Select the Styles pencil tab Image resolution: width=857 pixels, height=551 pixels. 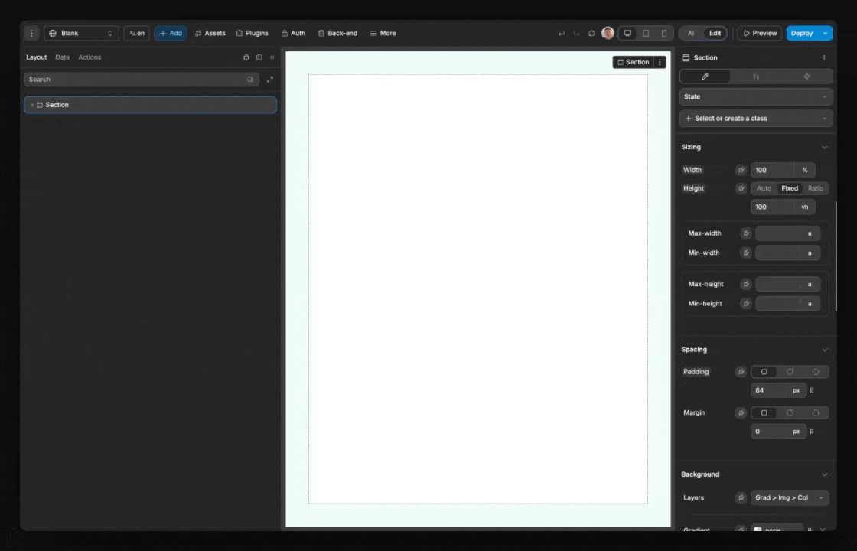point(705,76)
